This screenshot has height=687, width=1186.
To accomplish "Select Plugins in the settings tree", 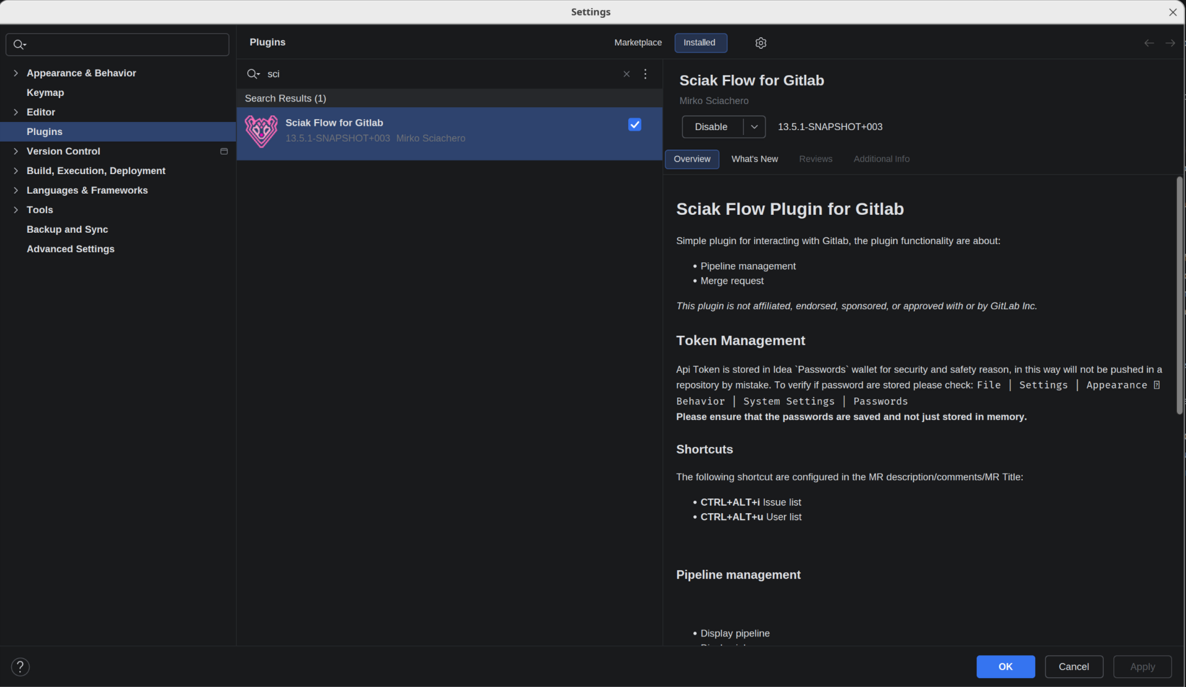I will click(118, 132).
